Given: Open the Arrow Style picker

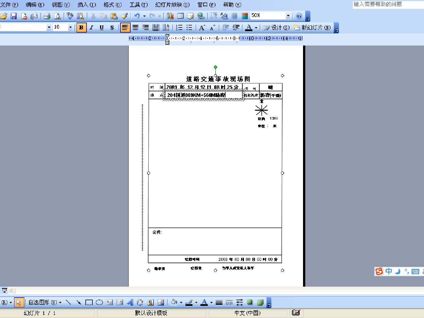Looking at the screenshot, I should (x=239, y=302).
